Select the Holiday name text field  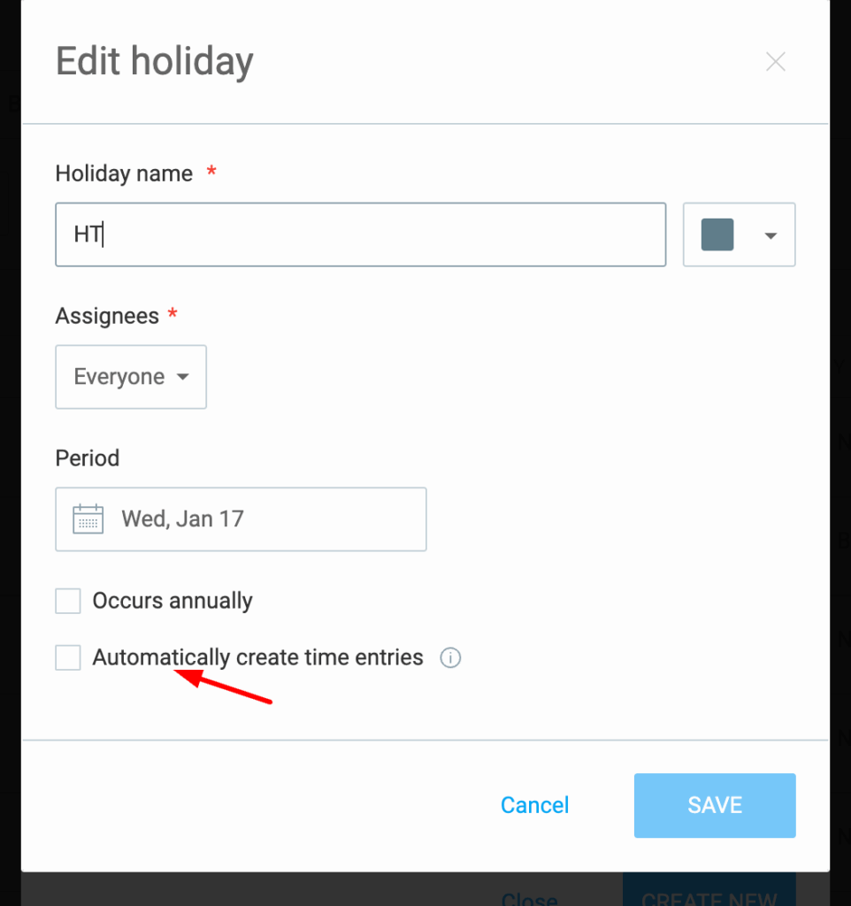pyautogui.click(x=360, y=234)
